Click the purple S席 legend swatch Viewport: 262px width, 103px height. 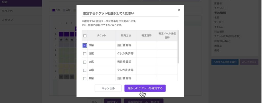pos(53,10)
